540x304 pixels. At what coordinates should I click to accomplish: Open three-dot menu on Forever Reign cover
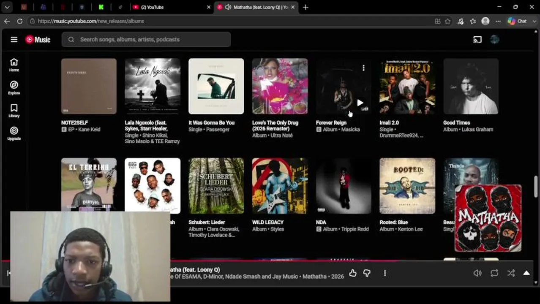[x=363, y=68]
